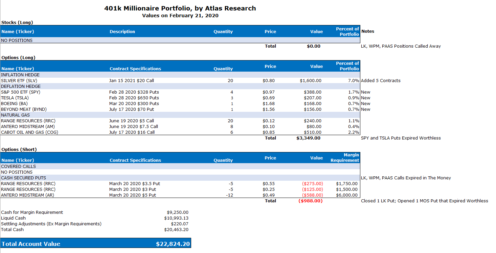Select the INFLATION HEDGE category row

[20, 75]
